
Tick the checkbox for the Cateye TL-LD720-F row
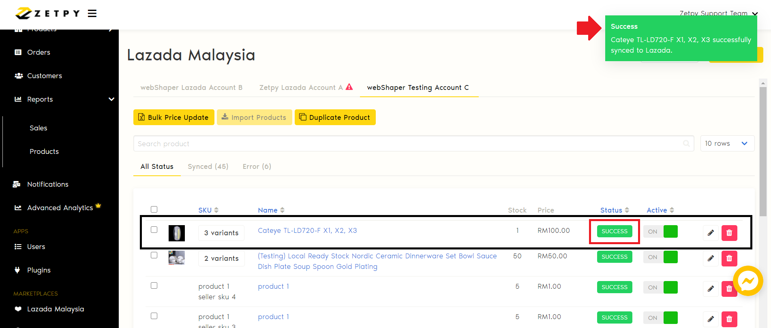click(154, 230)
